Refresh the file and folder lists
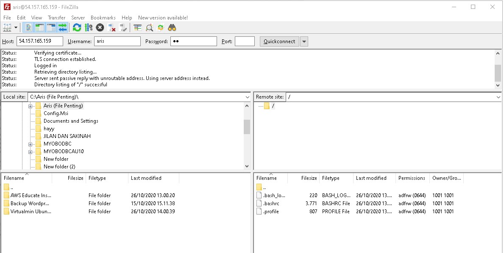The height and width of the screenshot is (253, 504). coord(77,28)
